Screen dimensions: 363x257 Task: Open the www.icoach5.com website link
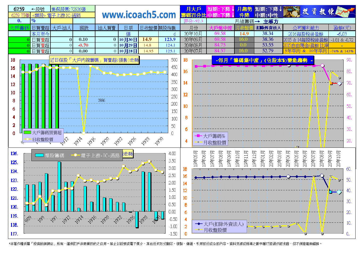pos(139,15)
